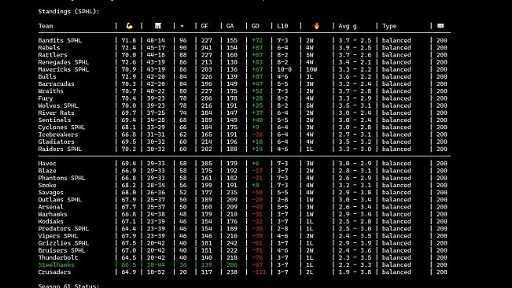Click the red -26 Icebreakers goal difference
512x288 pixels.
[x=257, y=135]
